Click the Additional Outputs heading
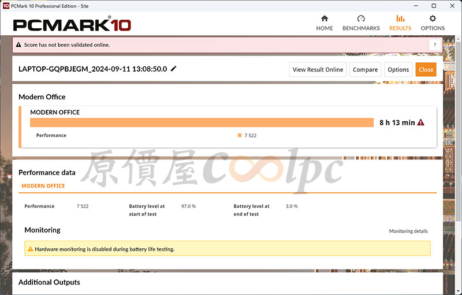The height and width of the screenshot is (295, 462). [49, 282]
